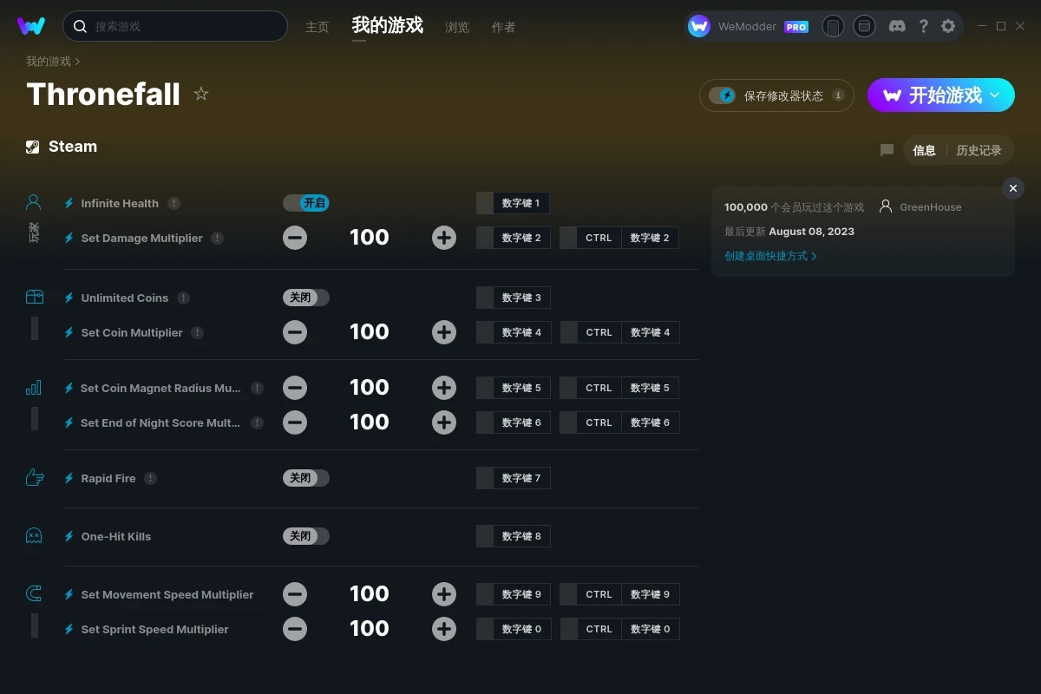Click info icon next to Set Damage Multiplier
This screenshot has height=694, width=1041.
point(218,238)
